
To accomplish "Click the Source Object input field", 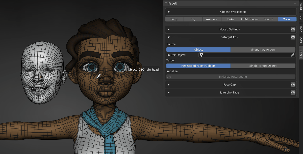I will click(246, 55).
